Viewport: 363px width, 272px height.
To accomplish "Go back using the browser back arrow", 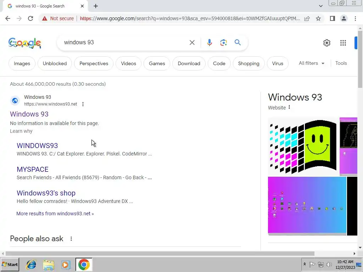I will [x=8, y=18].
